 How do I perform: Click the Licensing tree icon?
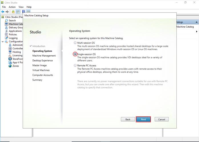[10, 55]
